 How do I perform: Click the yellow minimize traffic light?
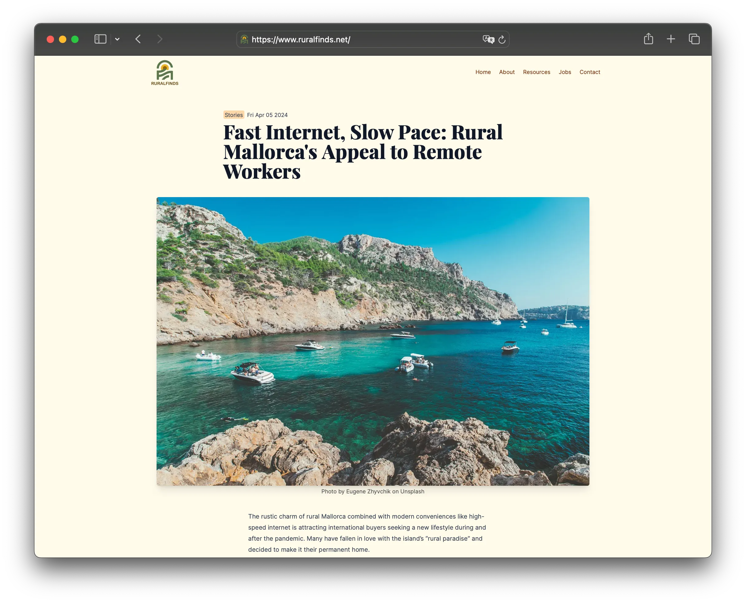[63, 39]
